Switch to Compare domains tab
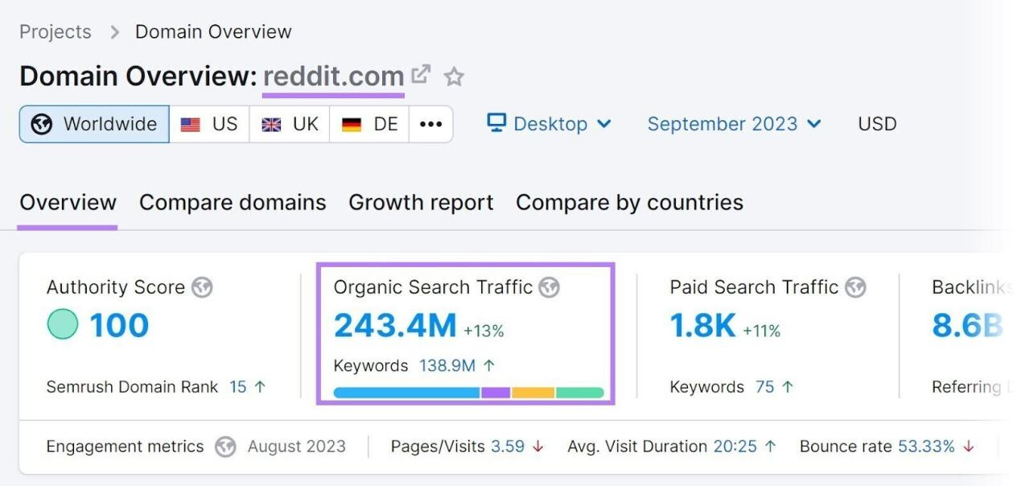Viewport: 1021px width, 486px height. [233, 202]
